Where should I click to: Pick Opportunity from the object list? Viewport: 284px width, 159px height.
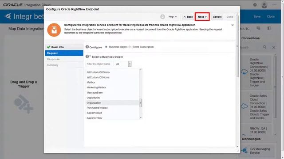coord(93,98)
